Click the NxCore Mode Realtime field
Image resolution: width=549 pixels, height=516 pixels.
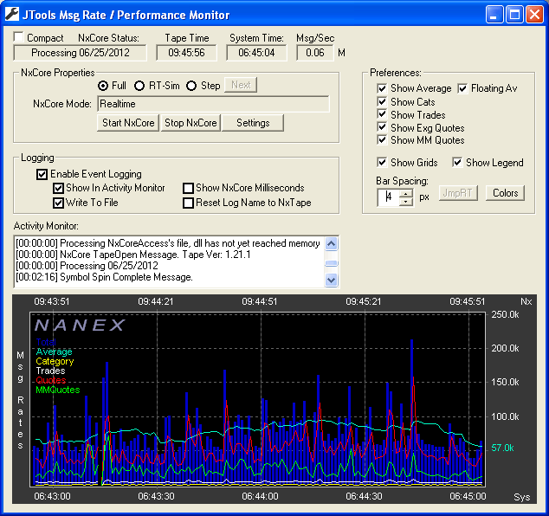point(213,104)
